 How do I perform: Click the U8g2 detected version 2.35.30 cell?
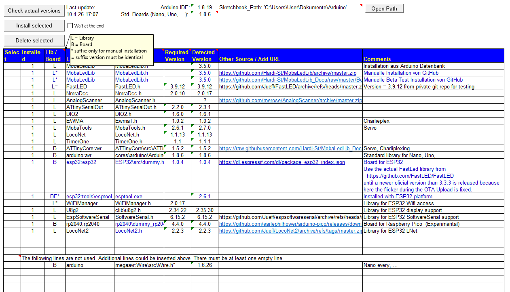click(x=205, y=210)
